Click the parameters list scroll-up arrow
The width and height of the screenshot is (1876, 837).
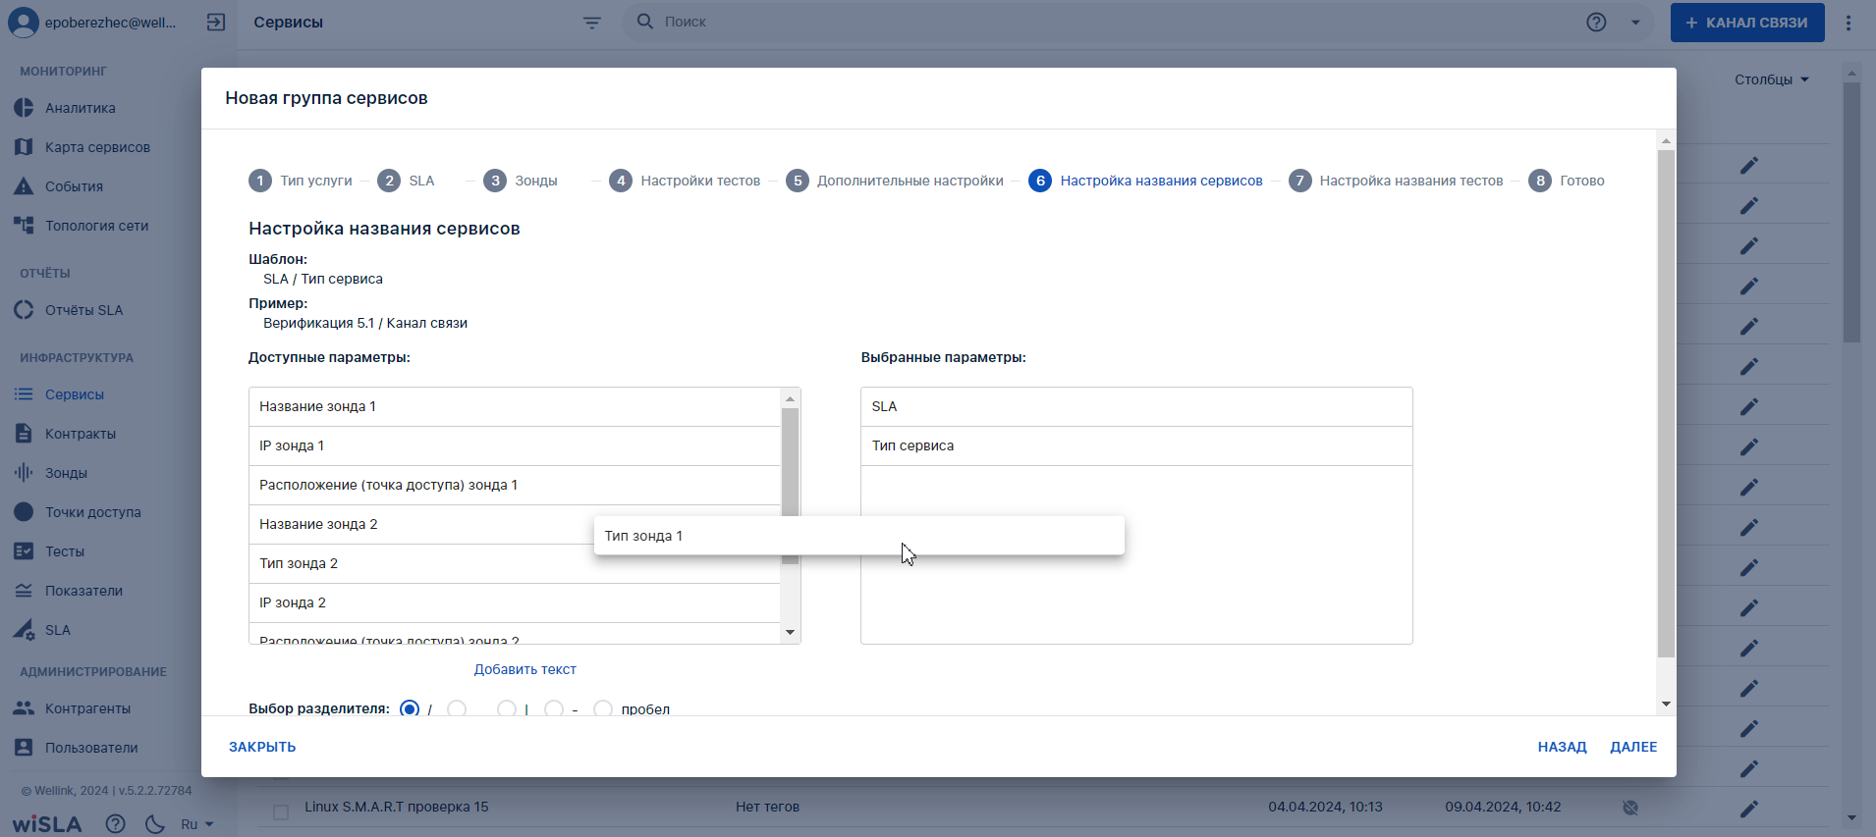(x=790, y=398)
